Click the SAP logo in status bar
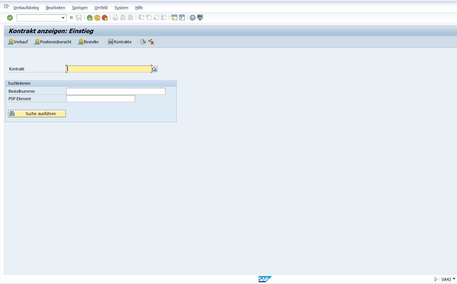Image resolution: width=457 pixels, height=284 pixels. tap(265, 279)
